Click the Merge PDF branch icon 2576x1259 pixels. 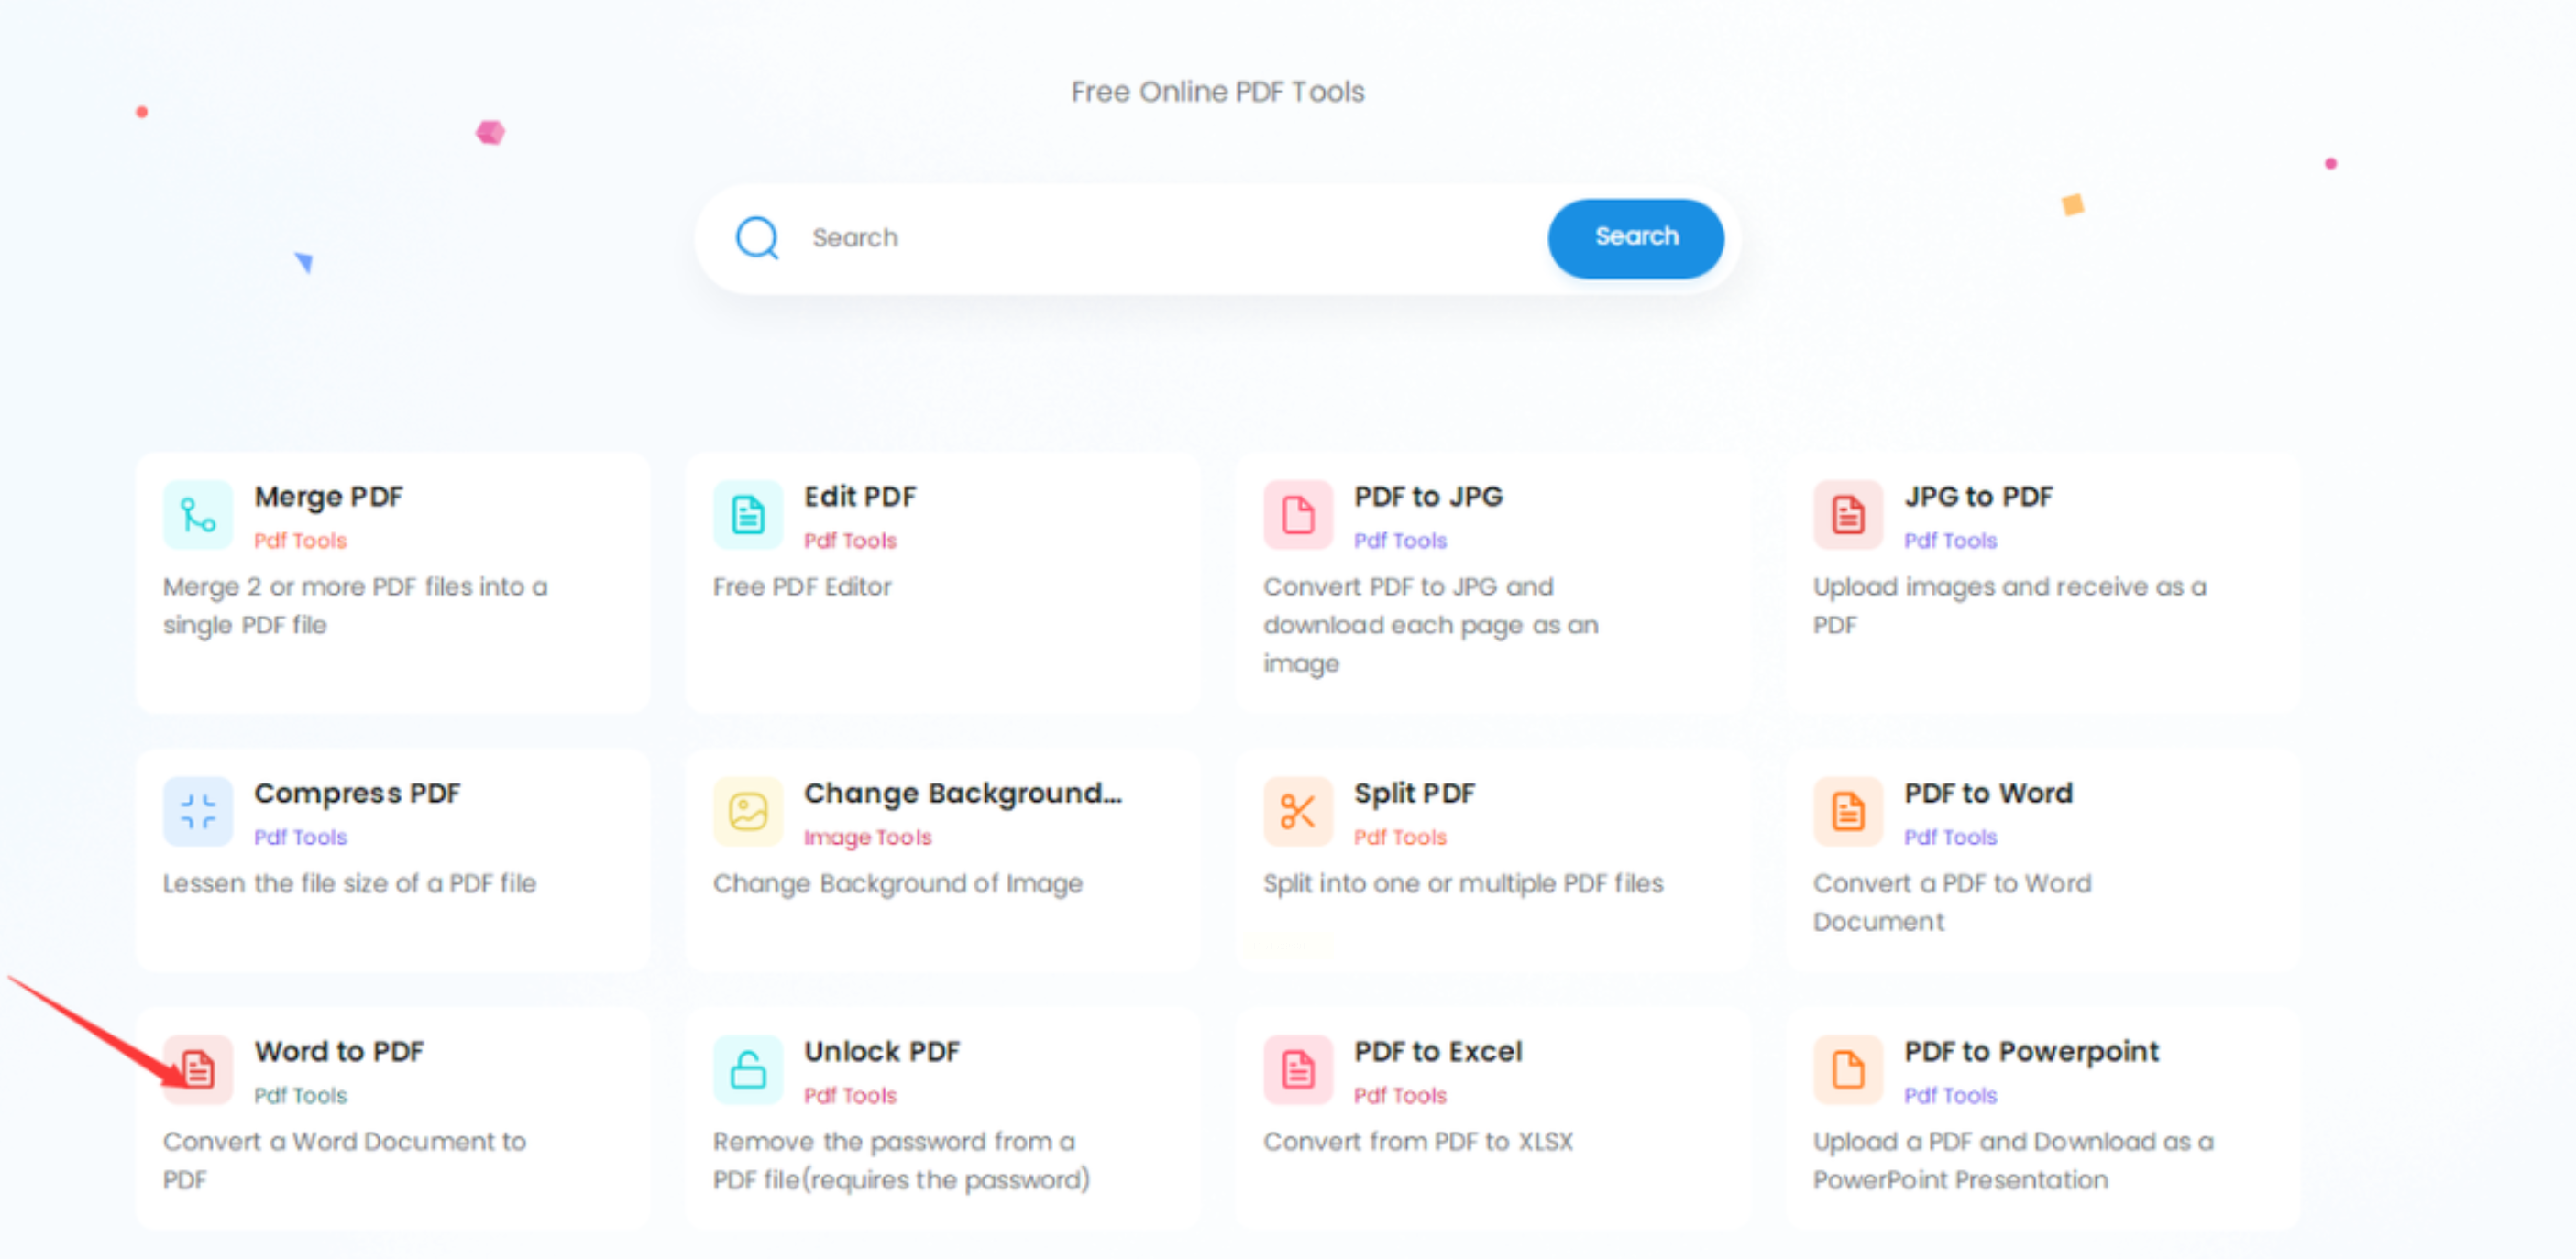(x=197, y=515)
